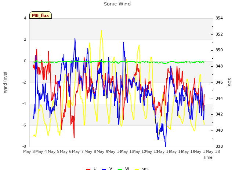
Task: Click the -2 tick on wind axis
Action: pos(24,82)
